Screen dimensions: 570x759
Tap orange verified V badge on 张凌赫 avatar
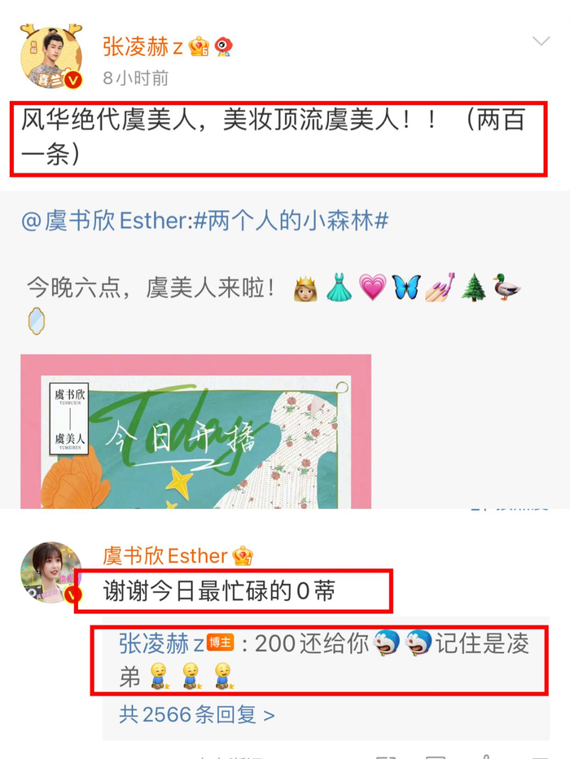click(x=73, y=79)
